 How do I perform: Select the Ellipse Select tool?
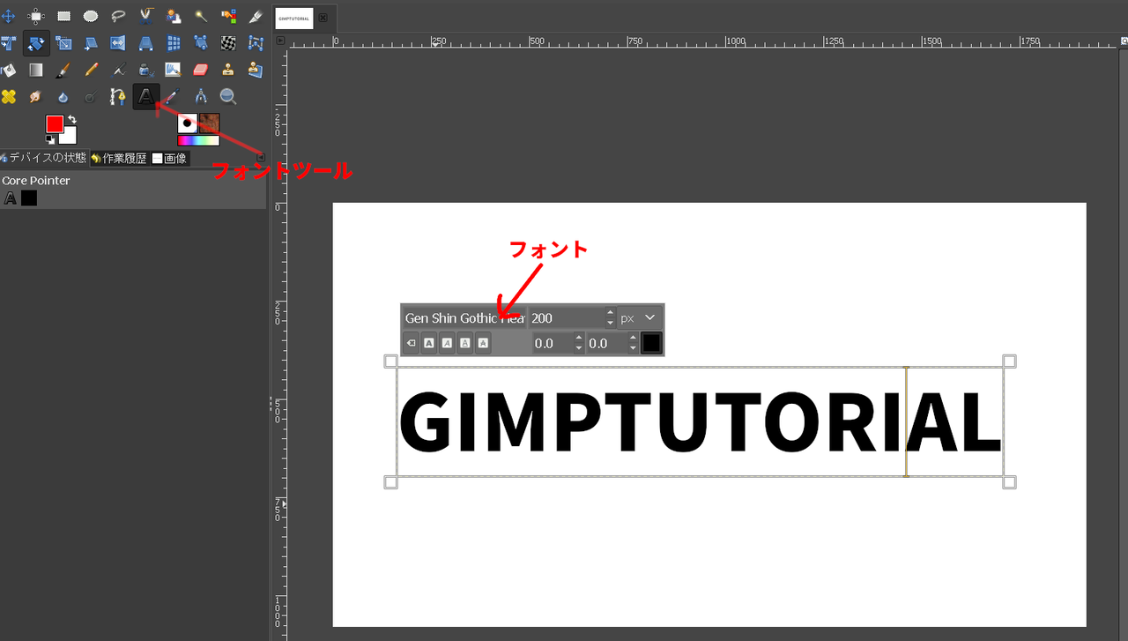tap(90, 15)
